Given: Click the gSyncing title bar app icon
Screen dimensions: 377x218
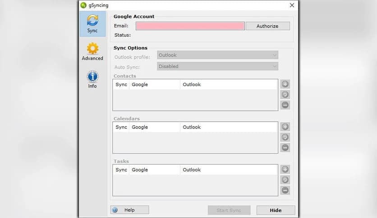Looking at the screenshot, I should (83, 5).
